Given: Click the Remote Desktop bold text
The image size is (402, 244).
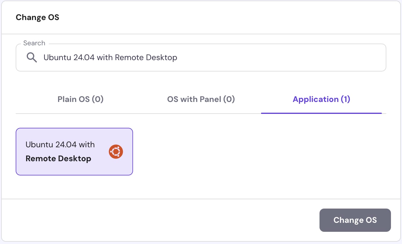Looking at the screenshot, I should (58, 158).
